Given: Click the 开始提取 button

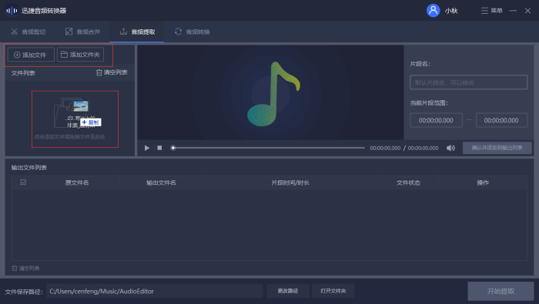Looking at the screenshot, I should [x=500, y=291].
